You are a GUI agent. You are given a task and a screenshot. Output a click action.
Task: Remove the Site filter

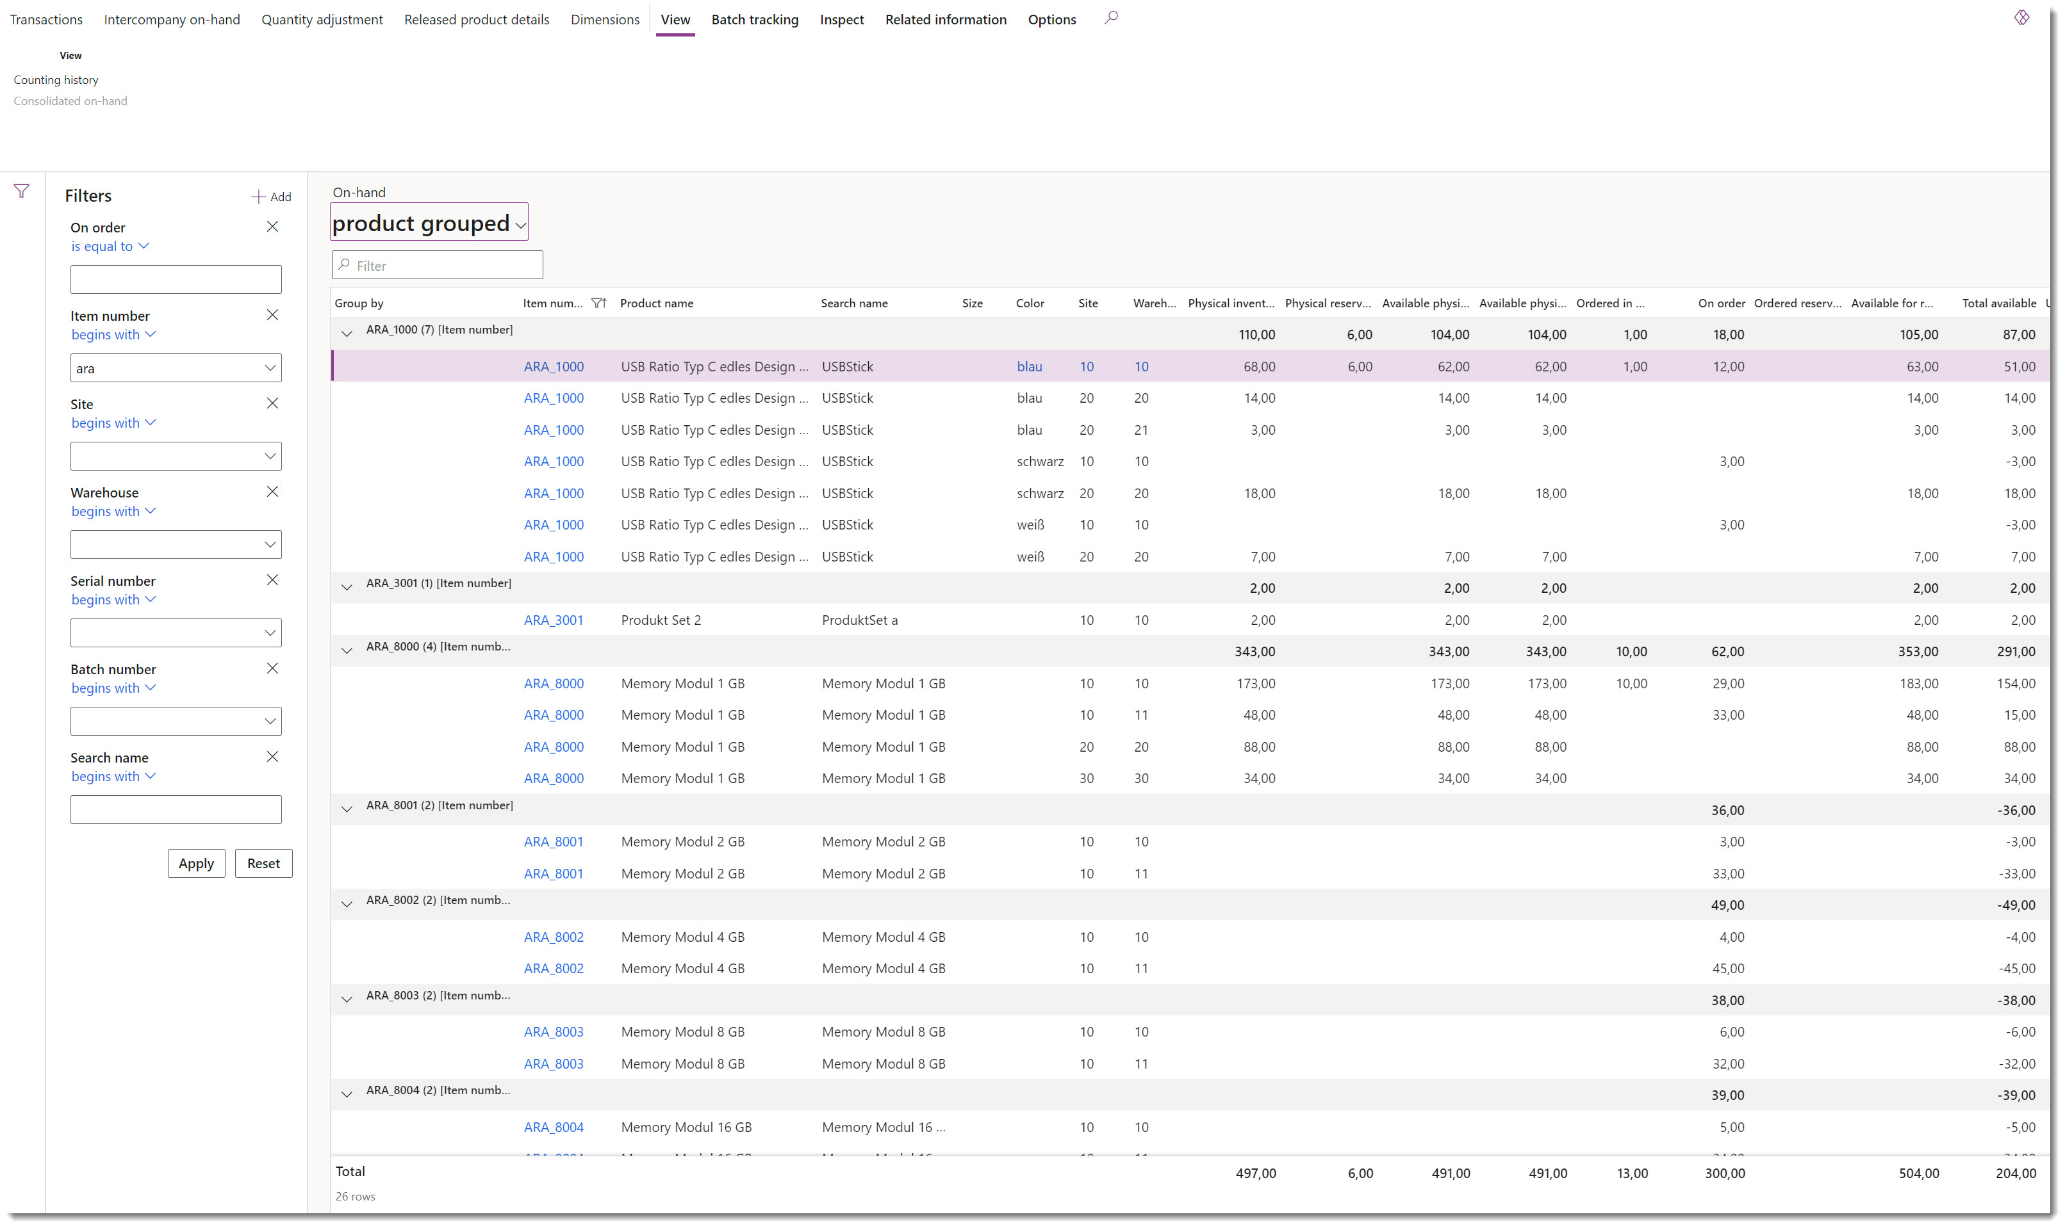(273, 403)
